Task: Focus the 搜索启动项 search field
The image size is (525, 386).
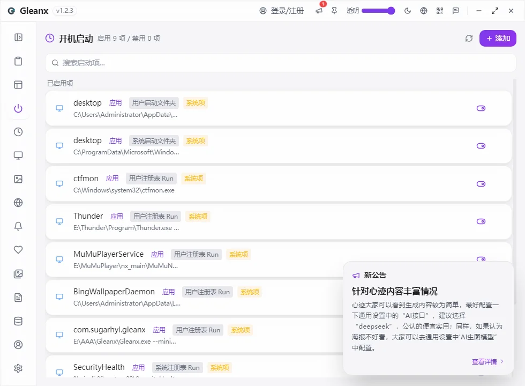Action: click(281, 63)
